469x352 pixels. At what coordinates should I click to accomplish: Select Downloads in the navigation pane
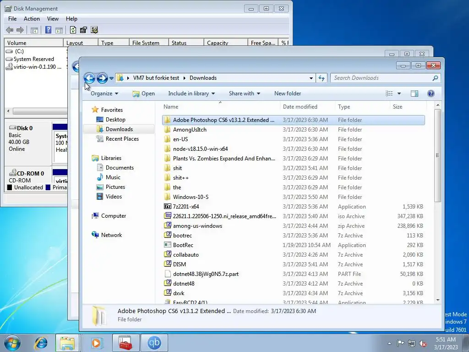point(119,129)
